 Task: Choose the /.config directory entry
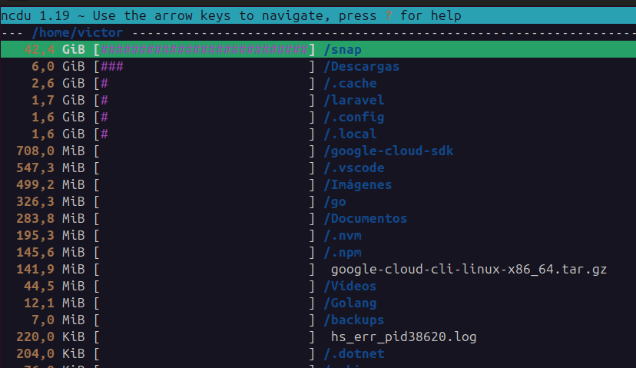(353, 118)
